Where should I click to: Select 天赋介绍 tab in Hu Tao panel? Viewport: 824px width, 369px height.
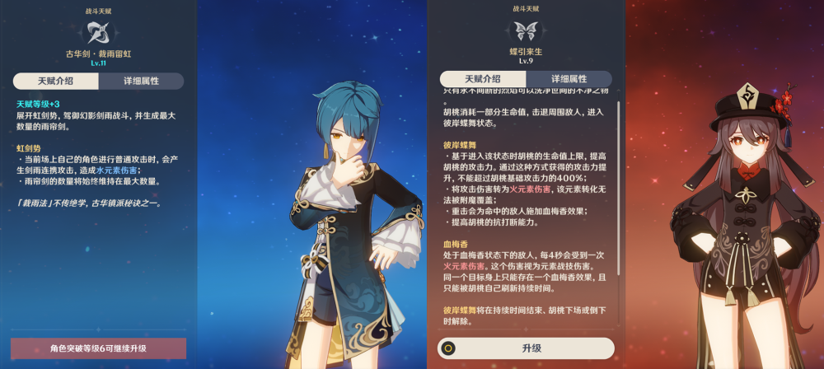click(483, 79)
